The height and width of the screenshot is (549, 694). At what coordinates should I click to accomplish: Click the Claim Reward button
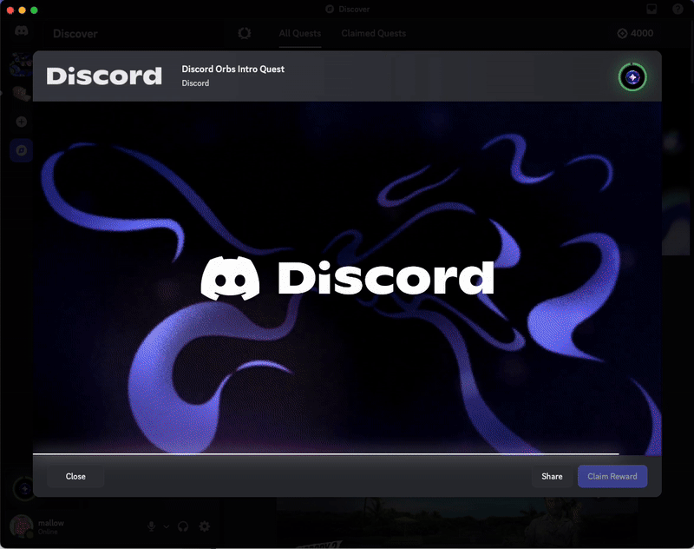[612, 476]
